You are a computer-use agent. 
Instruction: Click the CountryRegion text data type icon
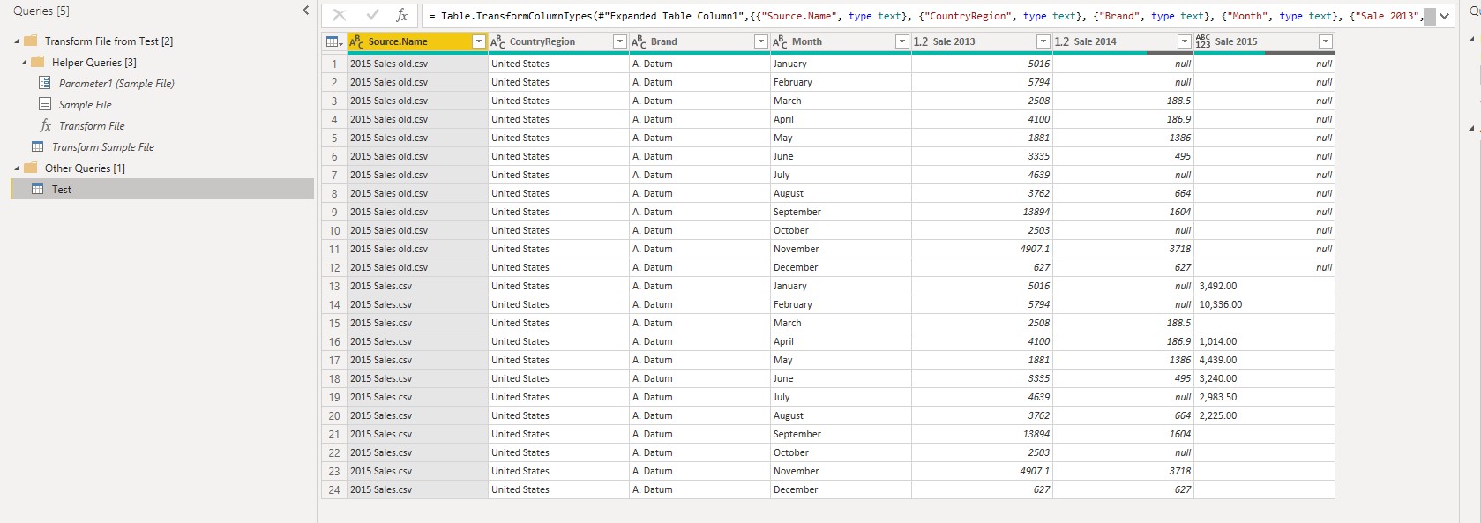click(x=497, y=41)
